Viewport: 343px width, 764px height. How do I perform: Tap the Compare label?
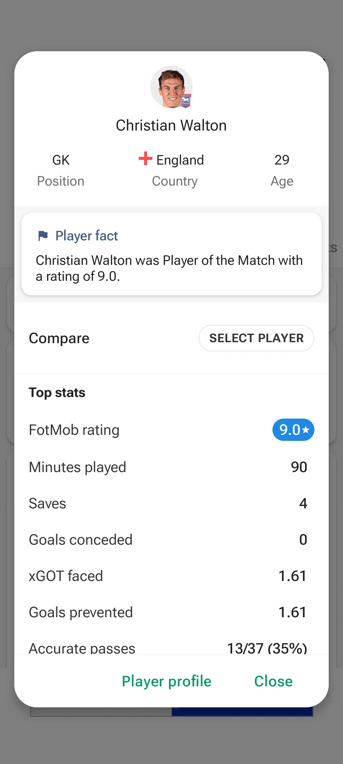[59, 338]
